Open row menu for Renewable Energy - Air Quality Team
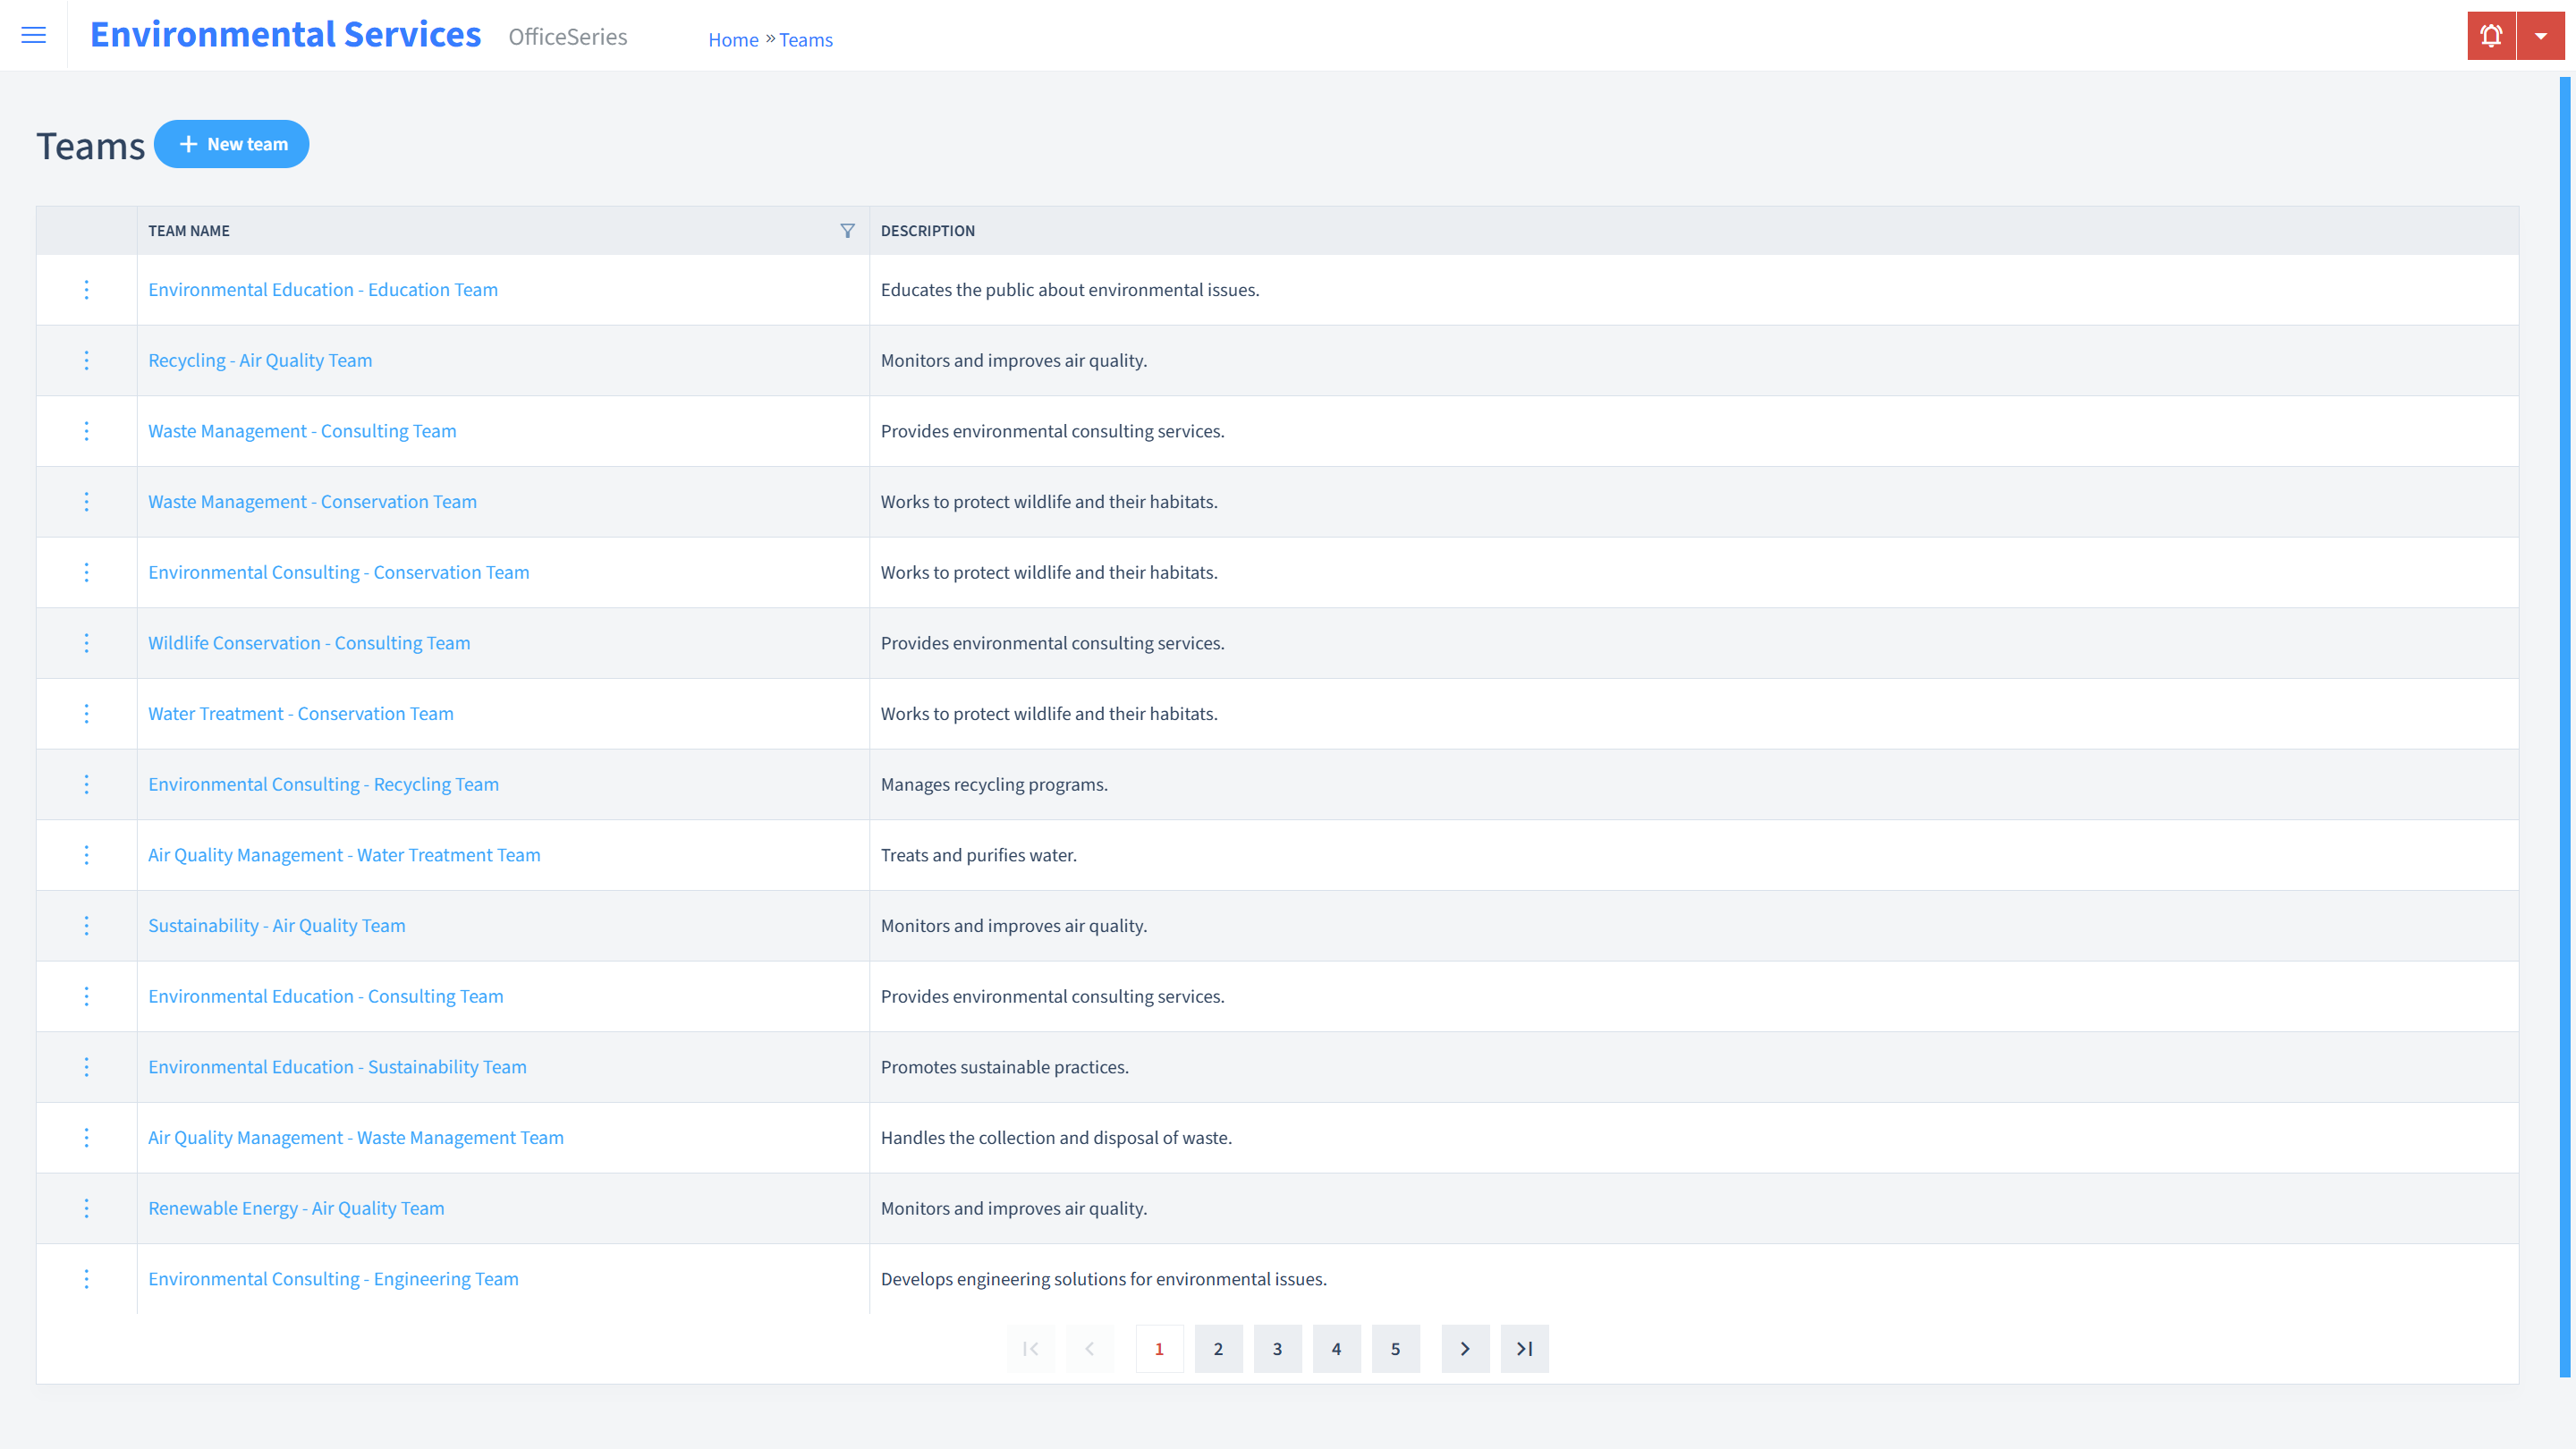The width and height of the screenshot is (2576, 1449). coord(87,1208)
